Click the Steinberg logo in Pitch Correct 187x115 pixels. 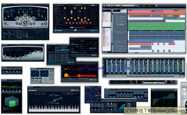(x=33, y=90)
